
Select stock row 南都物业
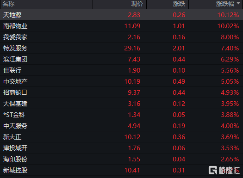(121, 26)
